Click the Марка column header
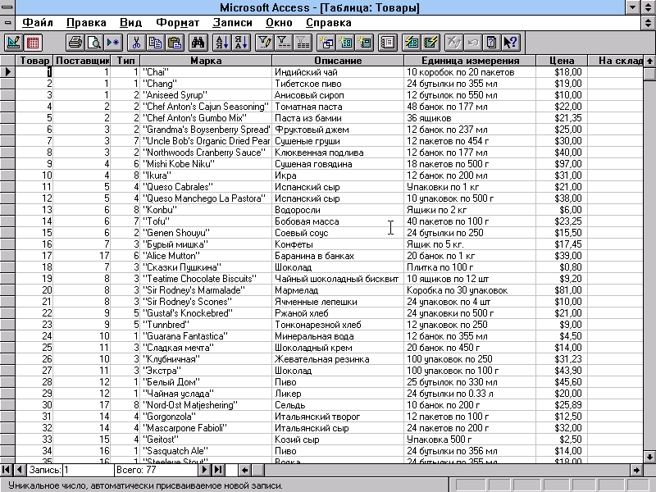The height and width of the screenshot is (492, 656). click(x=206, y=61)
